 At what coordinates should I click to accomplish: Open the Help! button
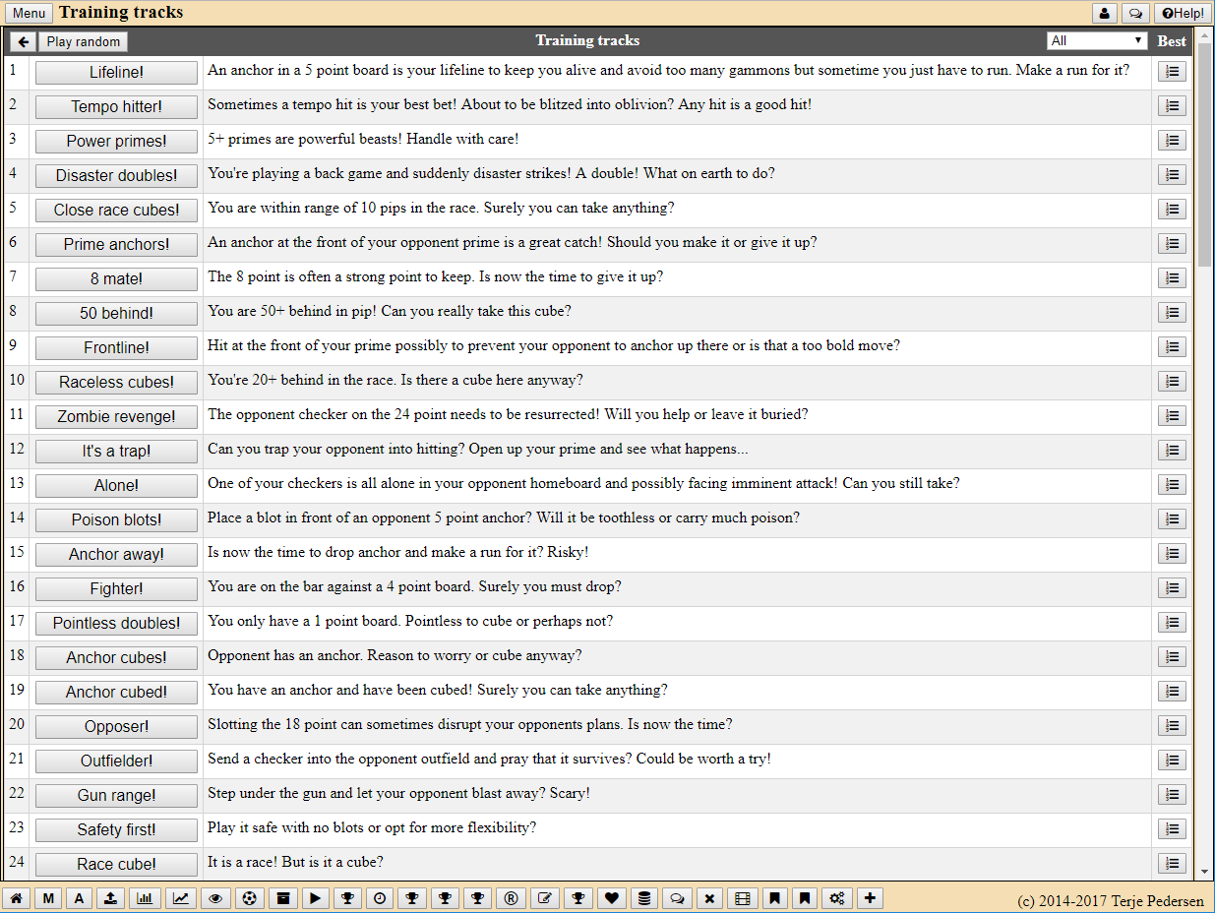pyautogui.click(x=1183, y=13)
